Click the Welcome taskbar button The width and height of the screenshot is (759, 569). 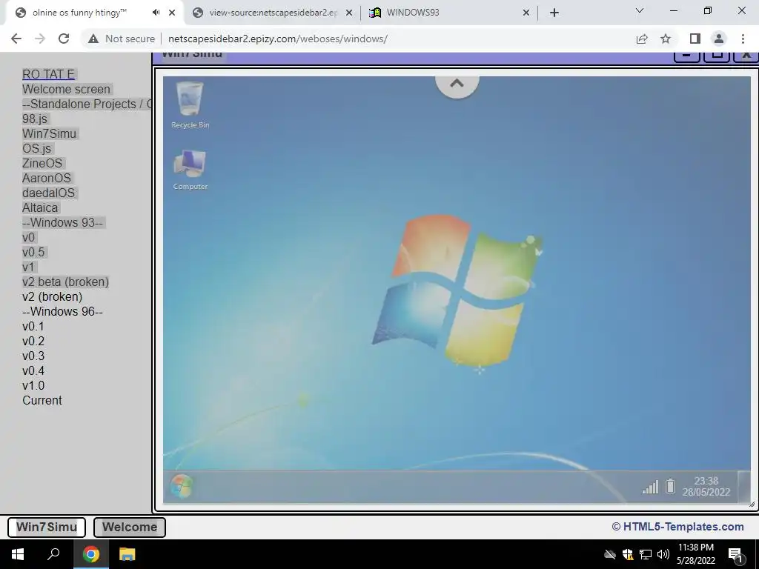129,527
